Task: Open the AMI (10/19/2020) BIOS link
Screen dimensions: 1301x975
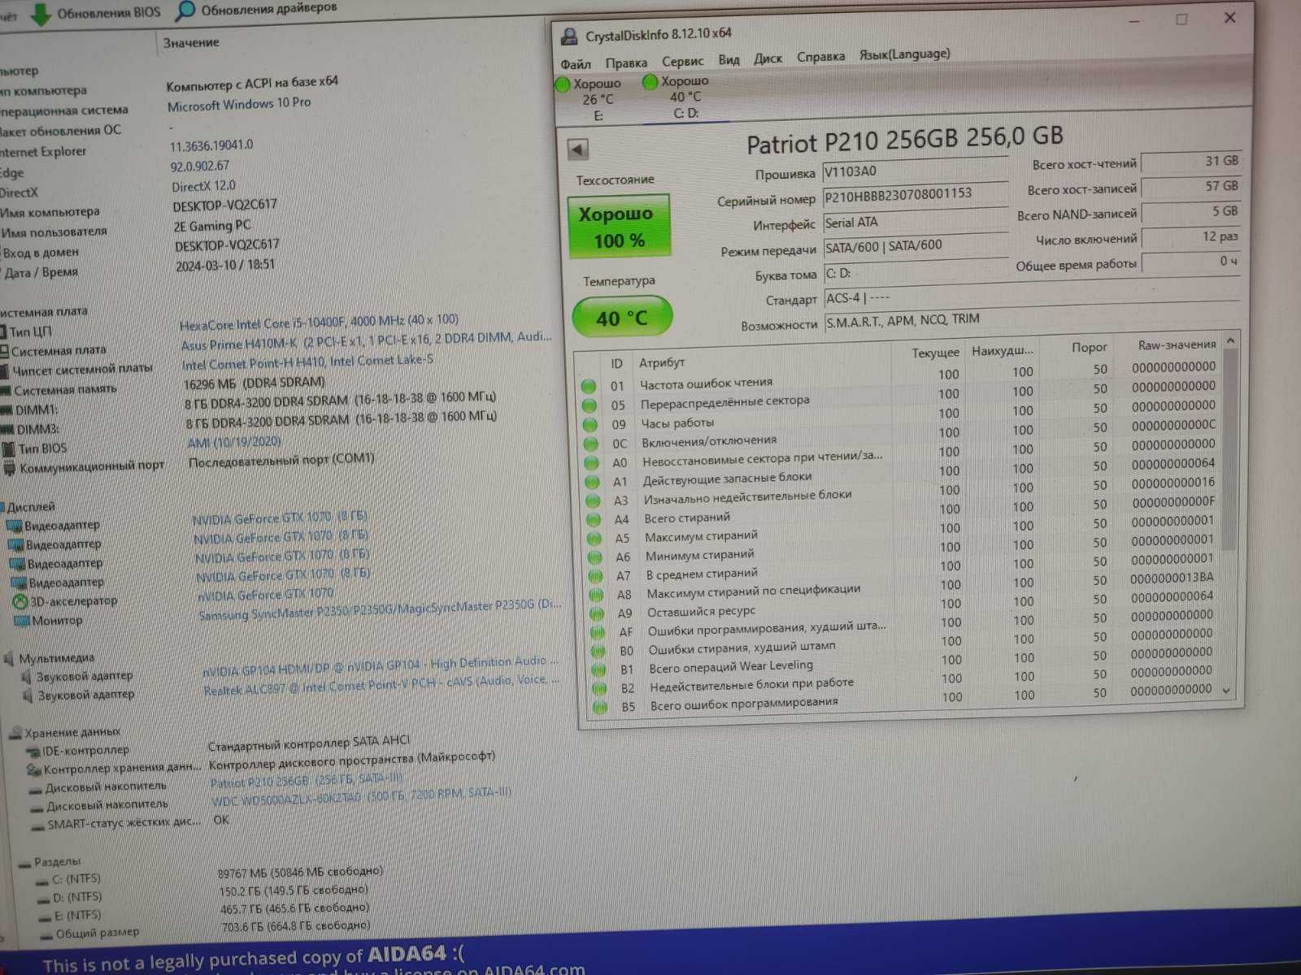Action: (234, 442)
